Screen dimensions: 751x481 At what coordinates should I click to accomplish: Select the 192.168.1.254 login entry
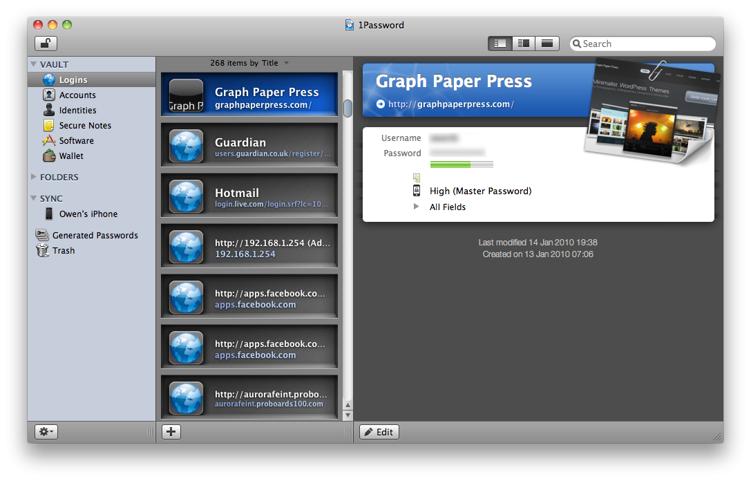coord(249,246)
